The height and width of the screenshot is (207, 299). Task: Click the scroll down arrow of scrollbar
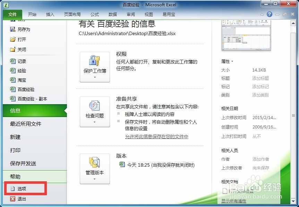293,201
